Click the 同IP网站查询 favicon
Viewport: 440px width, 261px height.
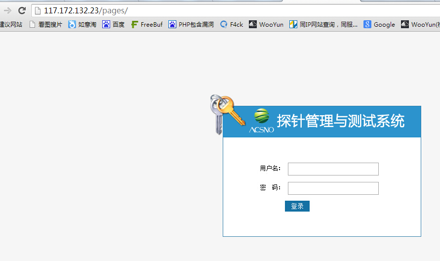point(293,24)
